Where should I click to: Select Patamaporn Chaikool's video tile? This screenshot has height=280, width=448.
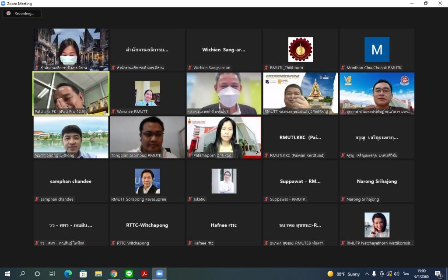224,137
